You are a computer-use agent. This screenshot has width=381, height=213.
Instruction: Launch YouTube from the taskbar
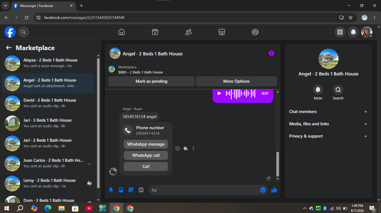tap(89, 208)
